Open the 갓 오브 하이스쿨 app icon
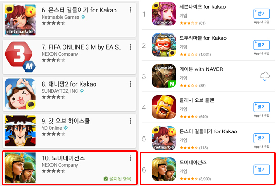The width and height of the screenshot is (278, 187). 20,131
